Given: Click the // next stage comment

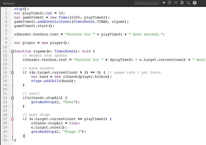Looking at the screenshot, I should [36, 115].
